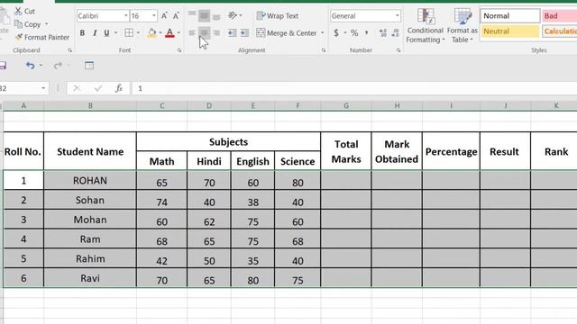Image resolution: width=577 pixels, height=324 pixels.
Task: Open the Fill Color dropdown arrow
Action: click(x=160, y=33)
